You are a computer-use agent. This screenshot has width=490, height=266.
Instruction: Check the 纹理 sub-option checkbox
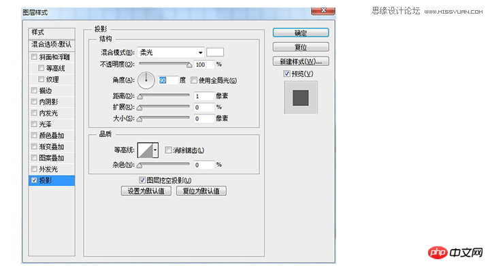[41, 80]
